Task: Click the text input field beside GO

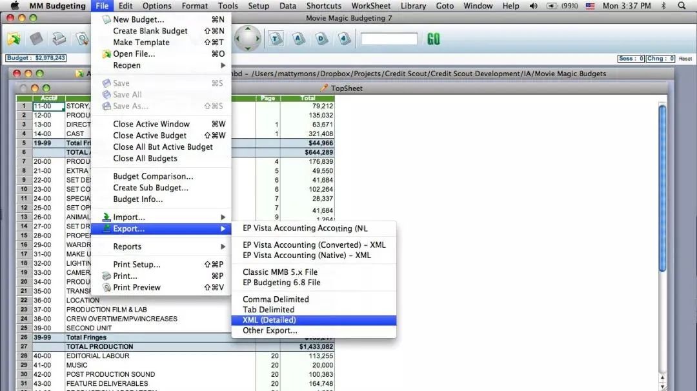Action: pos(389,39)
